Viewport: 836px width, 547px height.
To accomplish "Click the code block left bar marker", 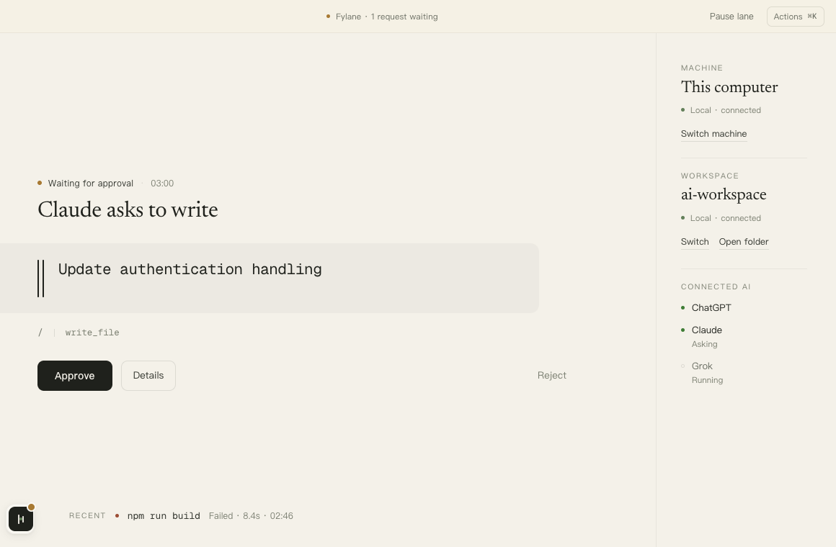I will click(x=40, y=278).
